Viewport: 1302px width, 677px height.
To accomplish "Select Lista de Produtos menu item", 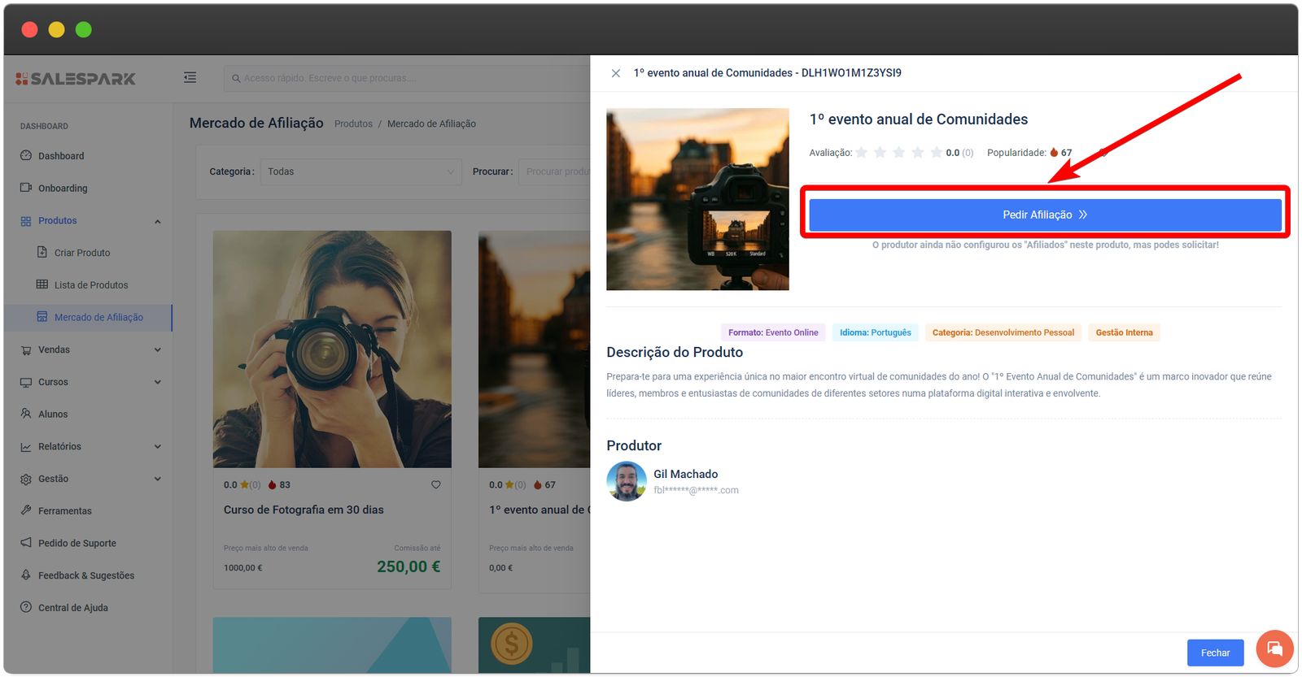I will (x=90, y=285).
